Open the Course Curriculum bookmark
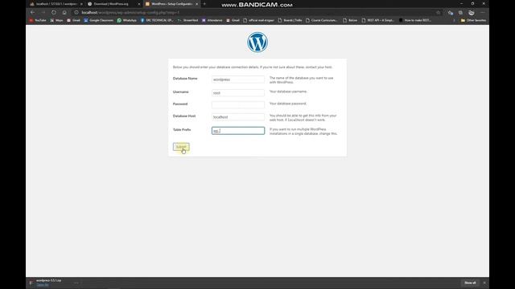Viewport: 515px width, 289px height. tap(321, 20)
